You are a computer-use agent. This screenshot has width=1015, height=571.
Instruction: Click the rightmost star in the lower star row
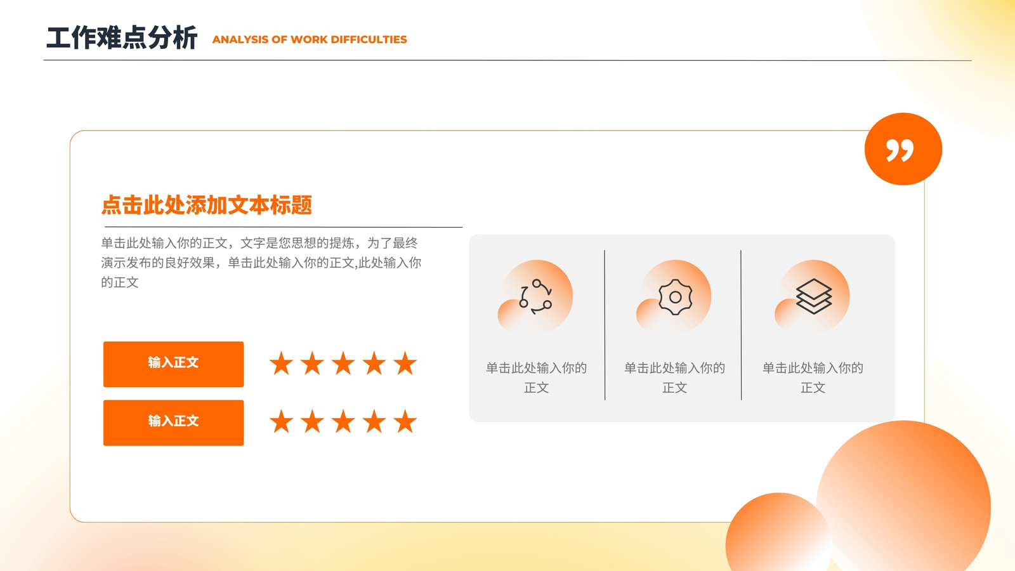[405, 421]
